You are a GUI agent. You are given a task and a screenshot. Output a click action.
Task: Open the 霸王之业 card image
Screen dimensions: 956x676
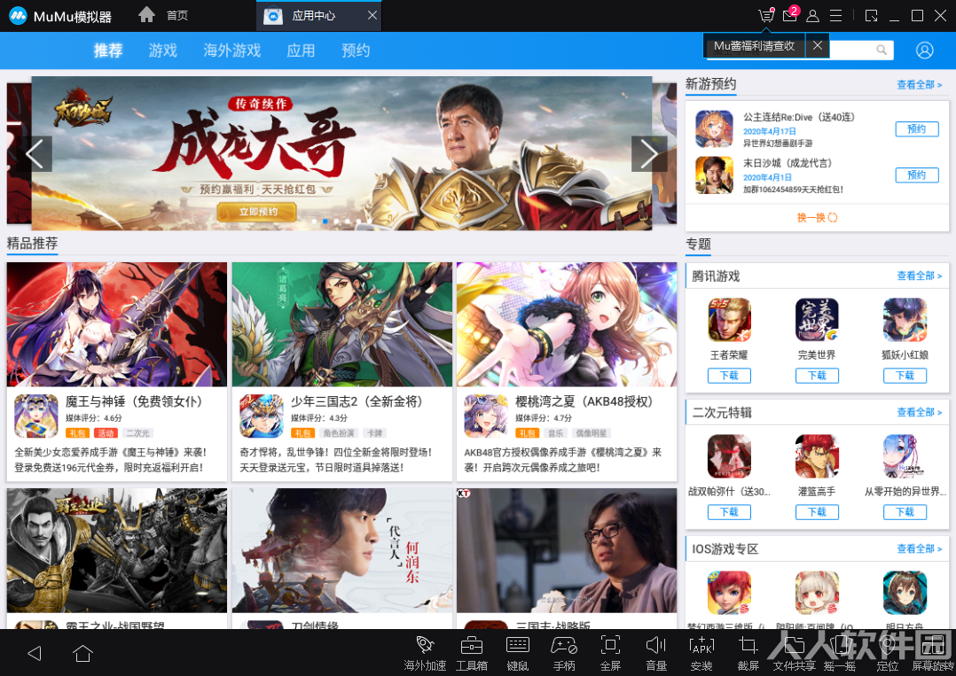(x=116, y=550)
